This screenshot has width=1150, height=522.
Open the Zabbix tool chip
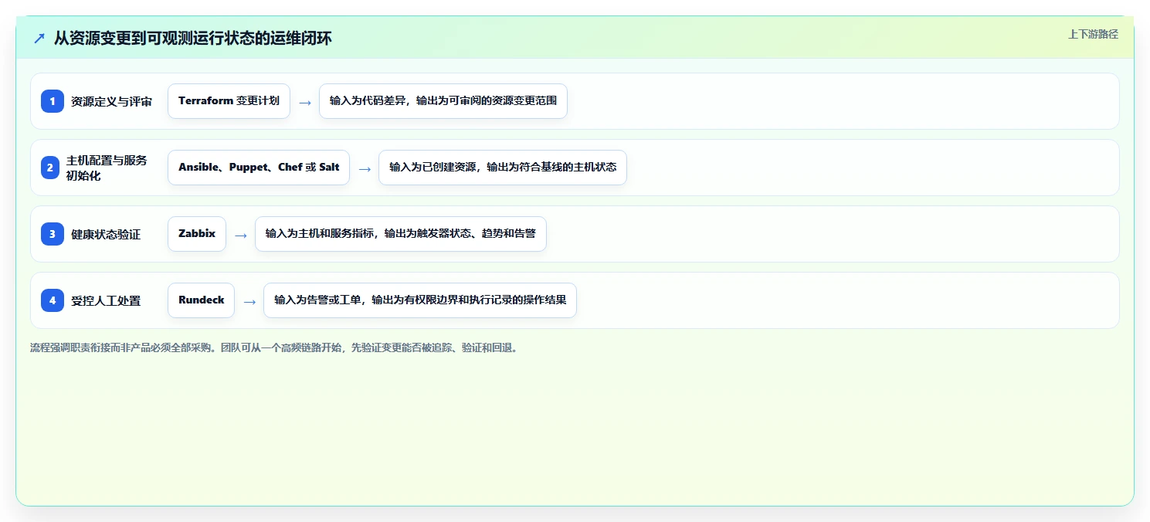coord(197,234)
